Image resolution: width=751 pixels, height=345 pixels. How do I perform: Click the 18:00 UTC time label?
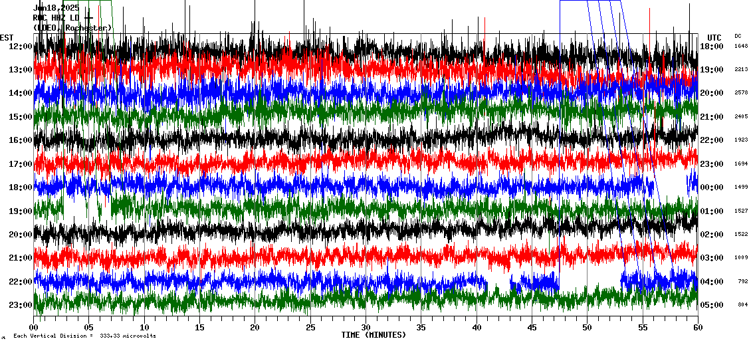coord(711,46)
